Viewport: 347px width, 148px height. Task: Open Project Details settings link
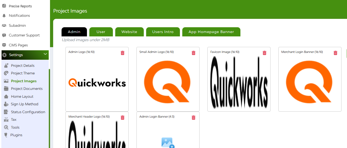[x=23, y=65]
